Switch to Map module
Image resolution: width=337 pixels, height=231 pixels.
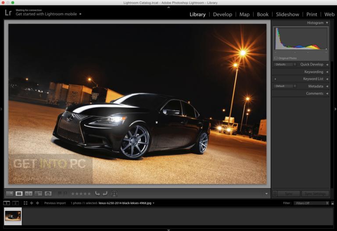[244, 14]
